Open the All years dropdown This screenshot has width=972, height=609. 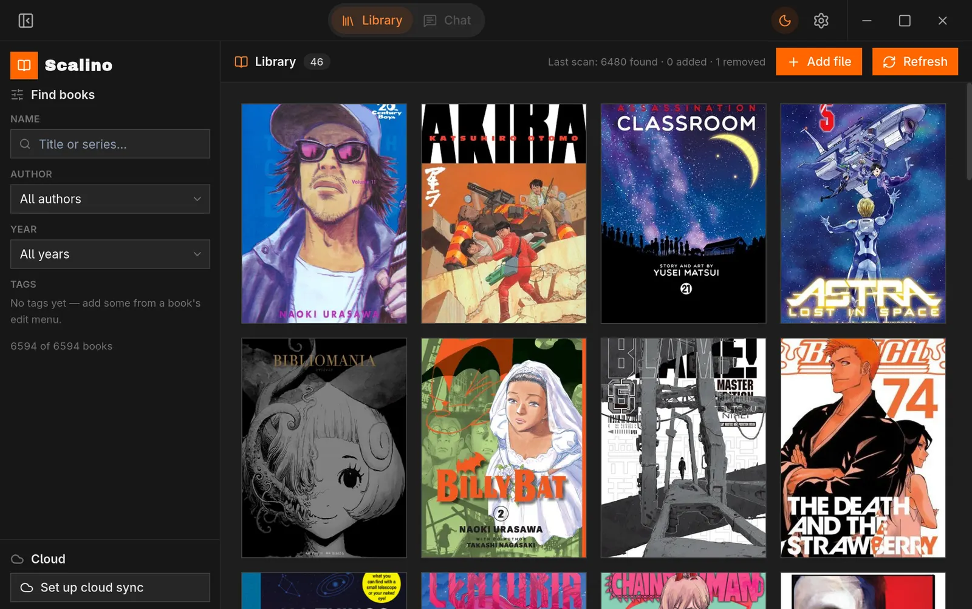110,254
